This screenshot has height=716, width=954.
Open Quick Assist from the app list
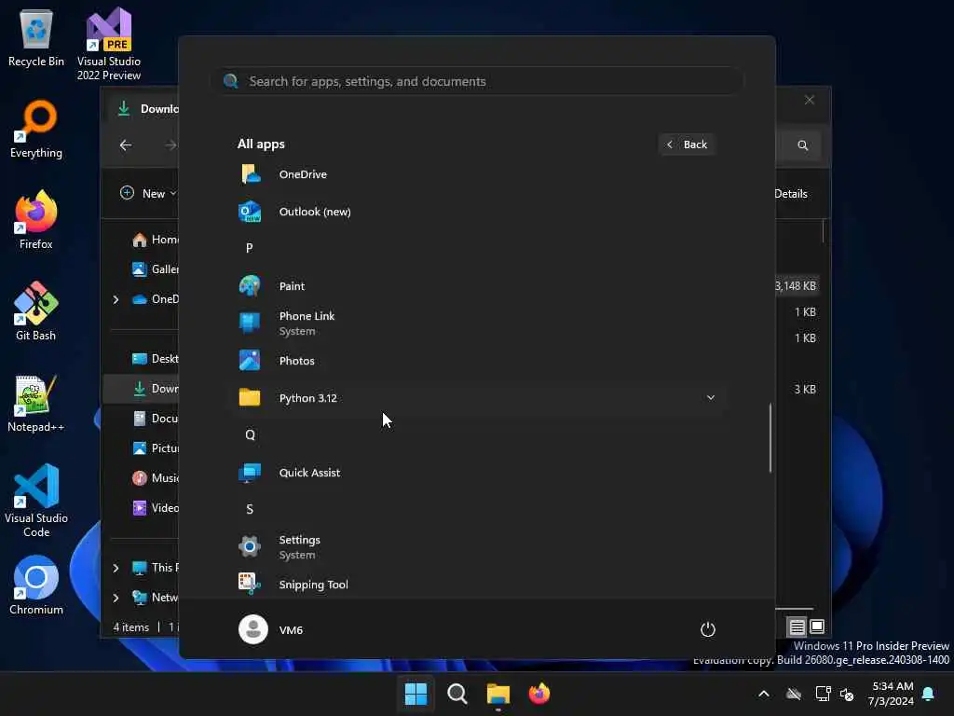(478, 473)
